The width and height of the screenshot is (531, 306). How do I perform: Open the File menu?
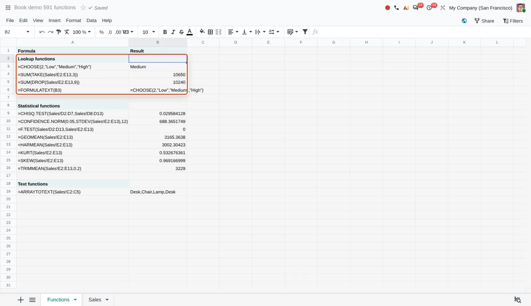pyautogui.click(x=10, y=20)
